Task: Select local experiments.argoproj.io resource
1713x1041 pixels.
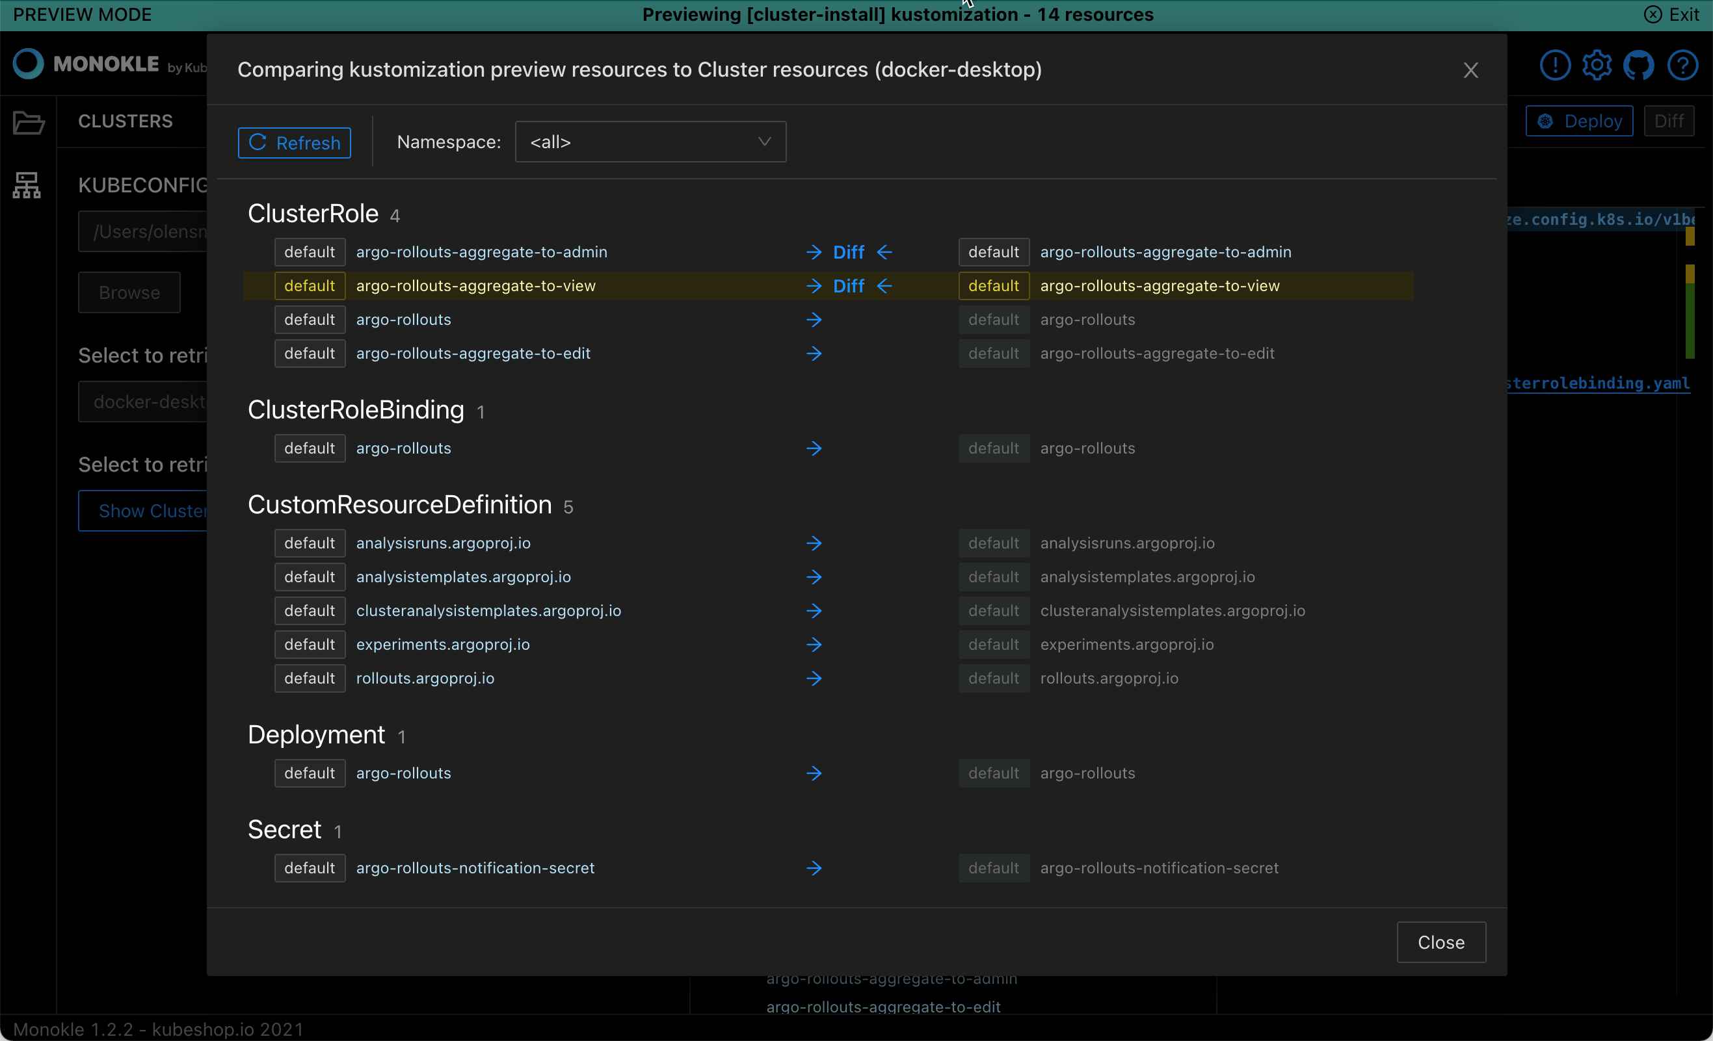Action: coord(442,645)
